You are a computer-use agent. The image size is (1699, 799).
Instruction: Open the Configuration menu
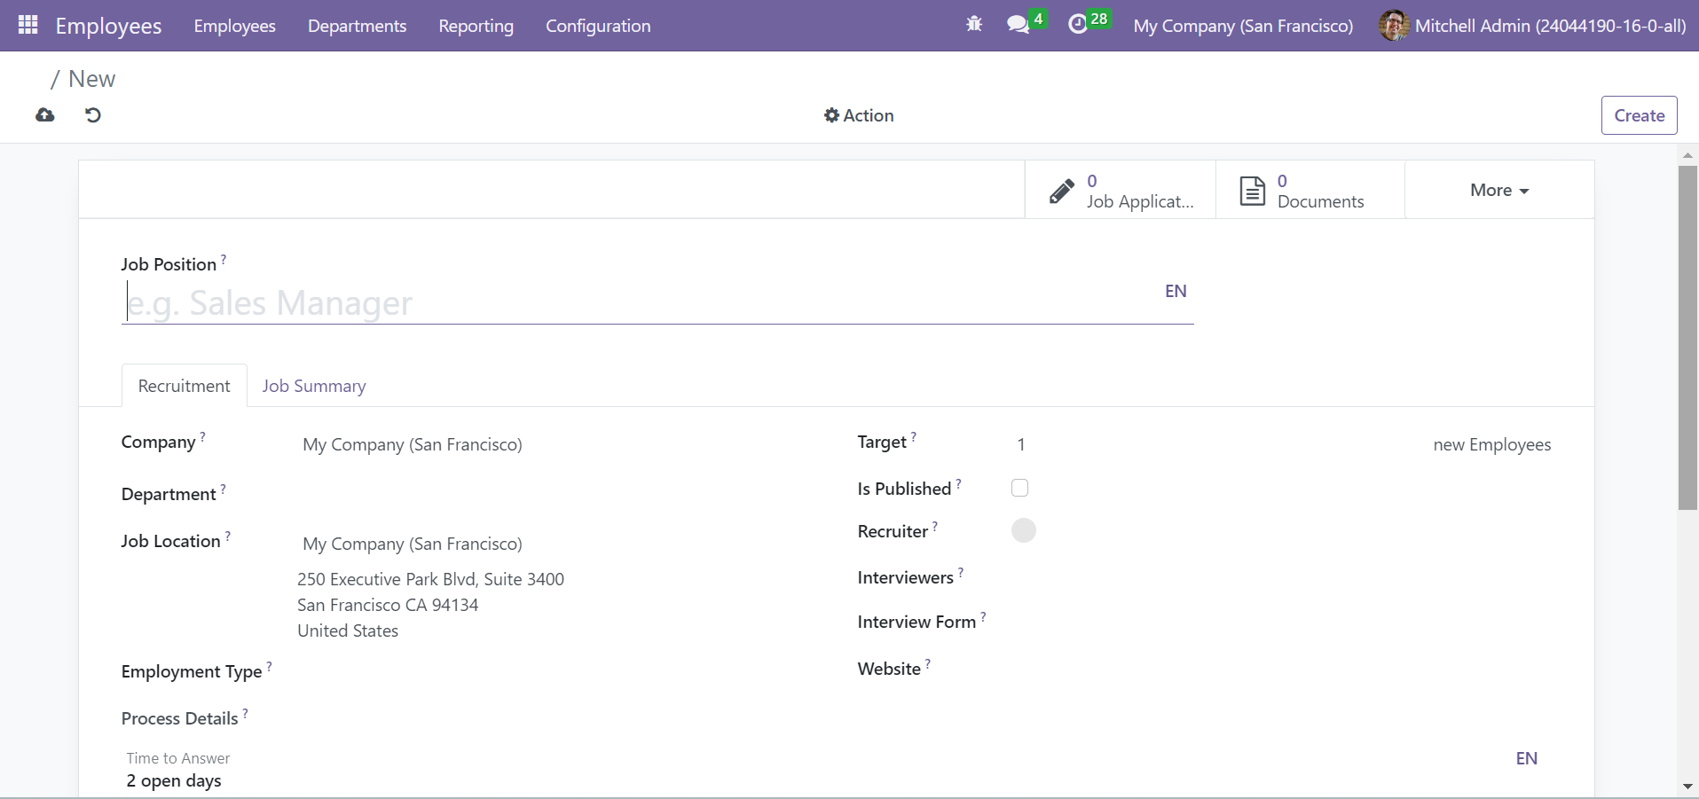598,26
